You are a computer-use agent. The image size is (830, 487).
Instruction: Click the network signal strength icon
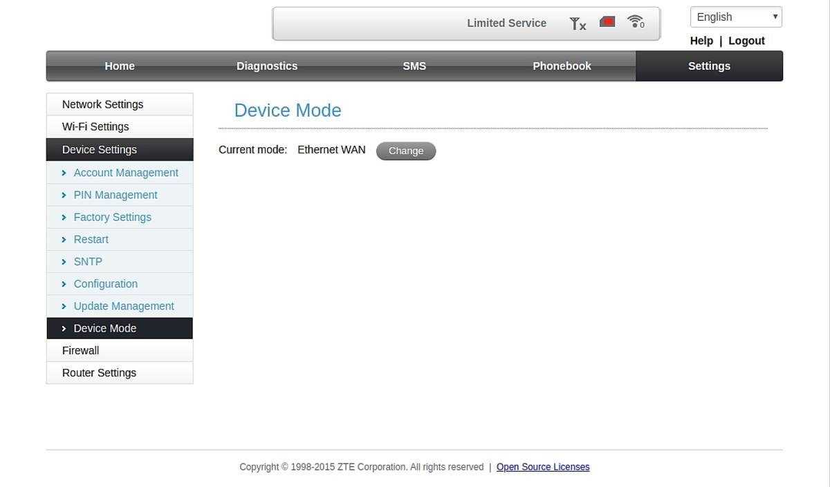pyautogui.click(x=578, y=23)
